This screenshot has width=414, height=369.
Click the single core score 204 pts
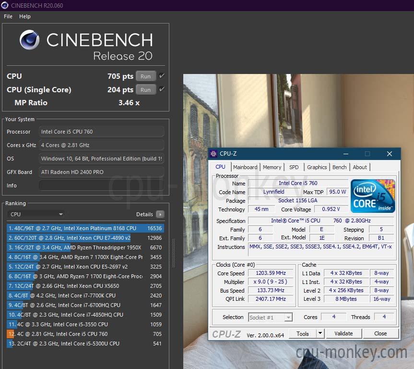(120, 90)
